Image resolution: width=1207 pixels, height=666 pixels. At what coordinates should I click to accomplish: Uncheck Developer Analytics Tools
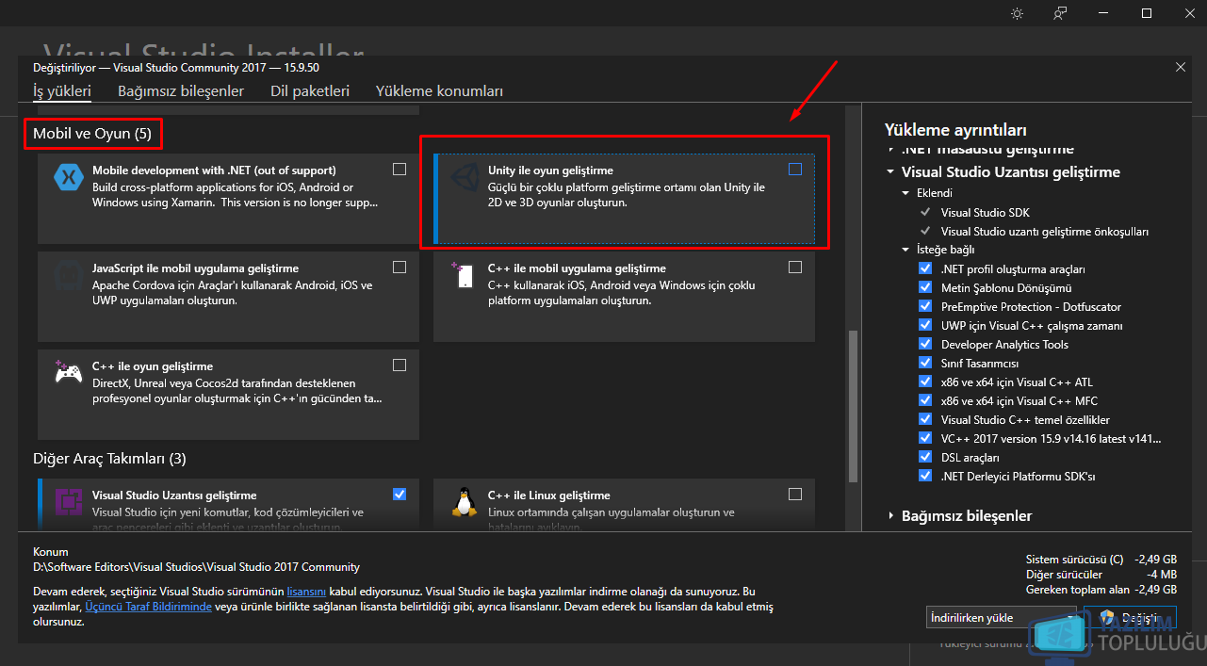click(924, 345)
